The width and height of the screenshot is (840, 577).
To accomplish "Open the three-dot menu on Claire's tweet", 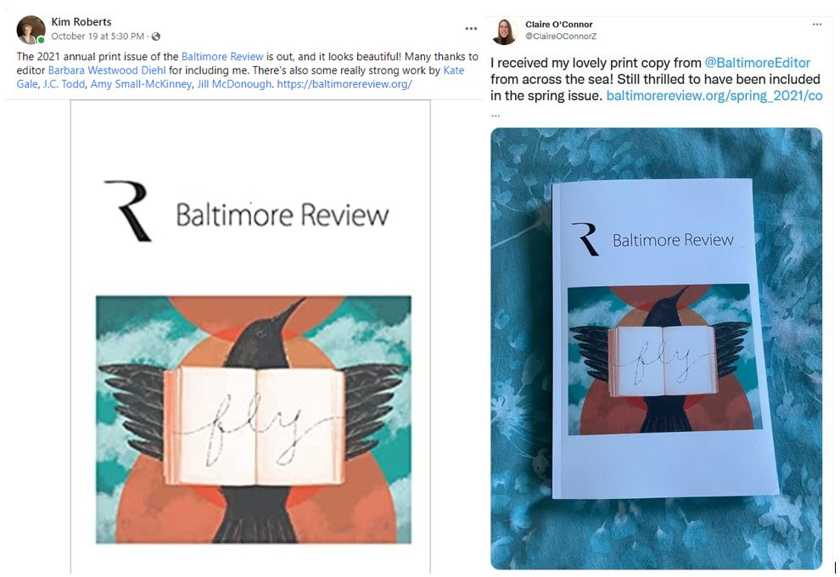I will click(817, 24).
